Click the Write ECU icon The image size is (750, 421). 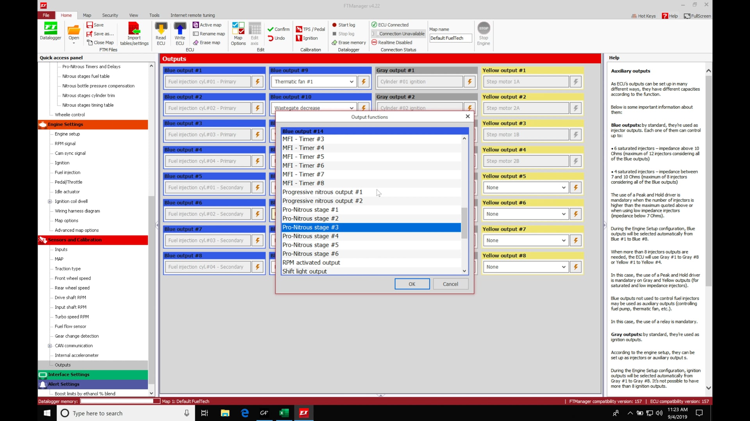click(180, 33)
